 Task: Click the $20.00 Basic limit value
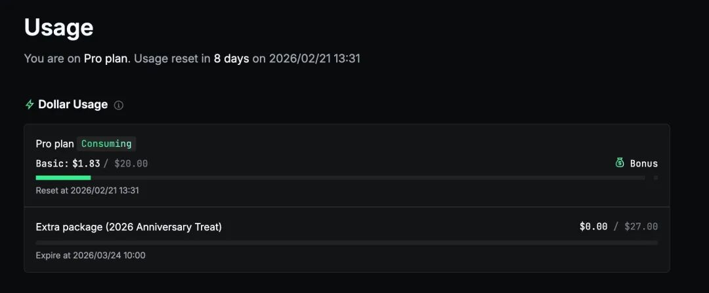pyautogui.click(x=131, y=163)
